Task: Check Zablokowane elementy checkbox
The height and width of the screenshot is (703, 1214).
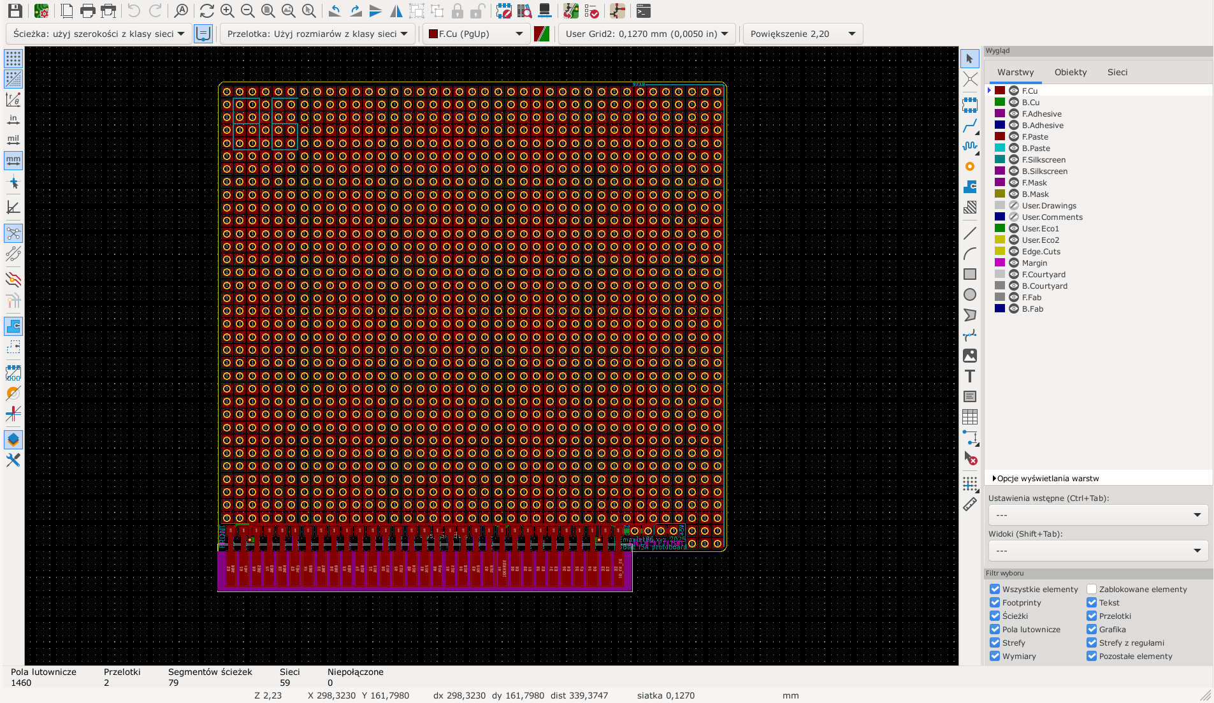Action: [1092, 589]
